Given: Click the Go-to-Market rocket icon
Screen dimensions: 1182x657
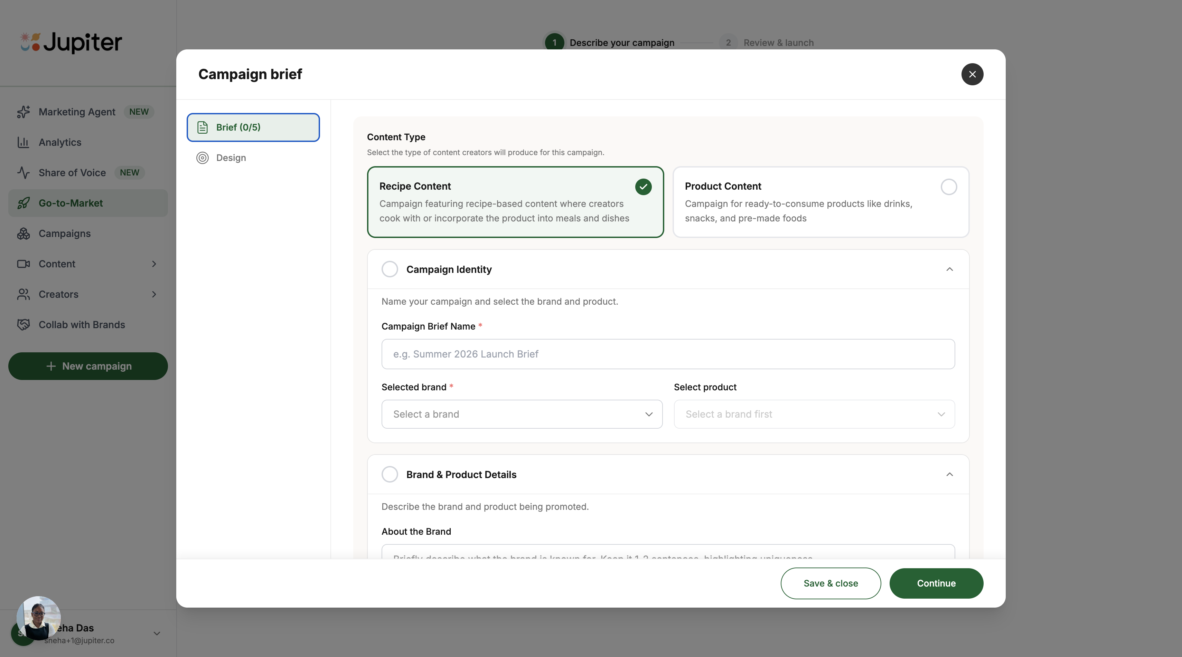Looking at the screenshot, I should pos(24,203).
